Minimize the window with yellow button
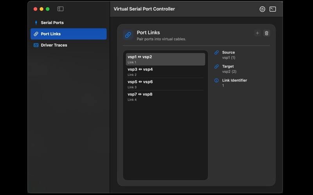 [41, 9]
